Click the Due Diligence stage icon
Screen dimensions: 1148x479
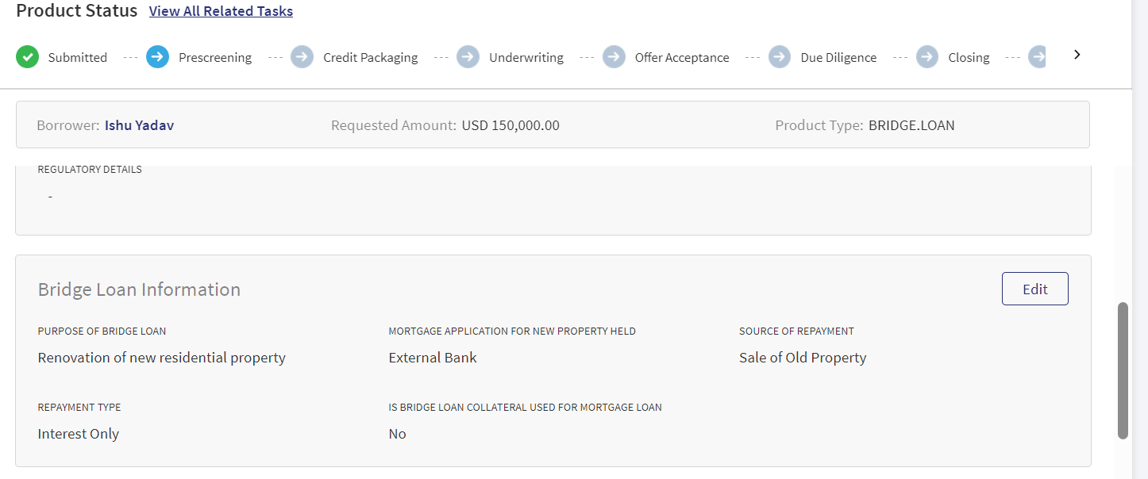(x=780, y=57)
